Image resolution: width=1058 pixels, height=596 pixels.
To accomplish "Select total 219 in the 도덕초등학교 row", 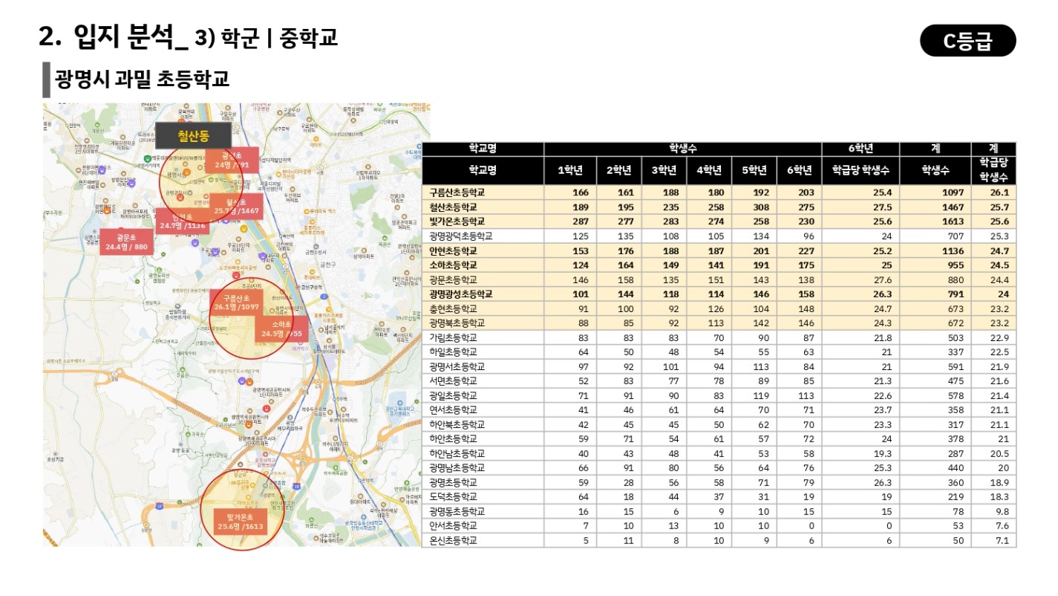I will click(x=955, y=497).
